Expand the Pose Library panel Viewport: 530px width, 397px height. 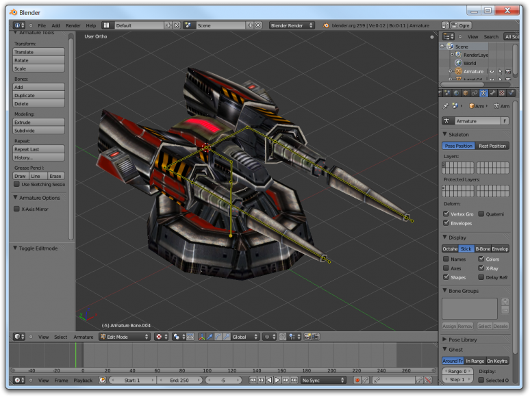coord(445,340)
